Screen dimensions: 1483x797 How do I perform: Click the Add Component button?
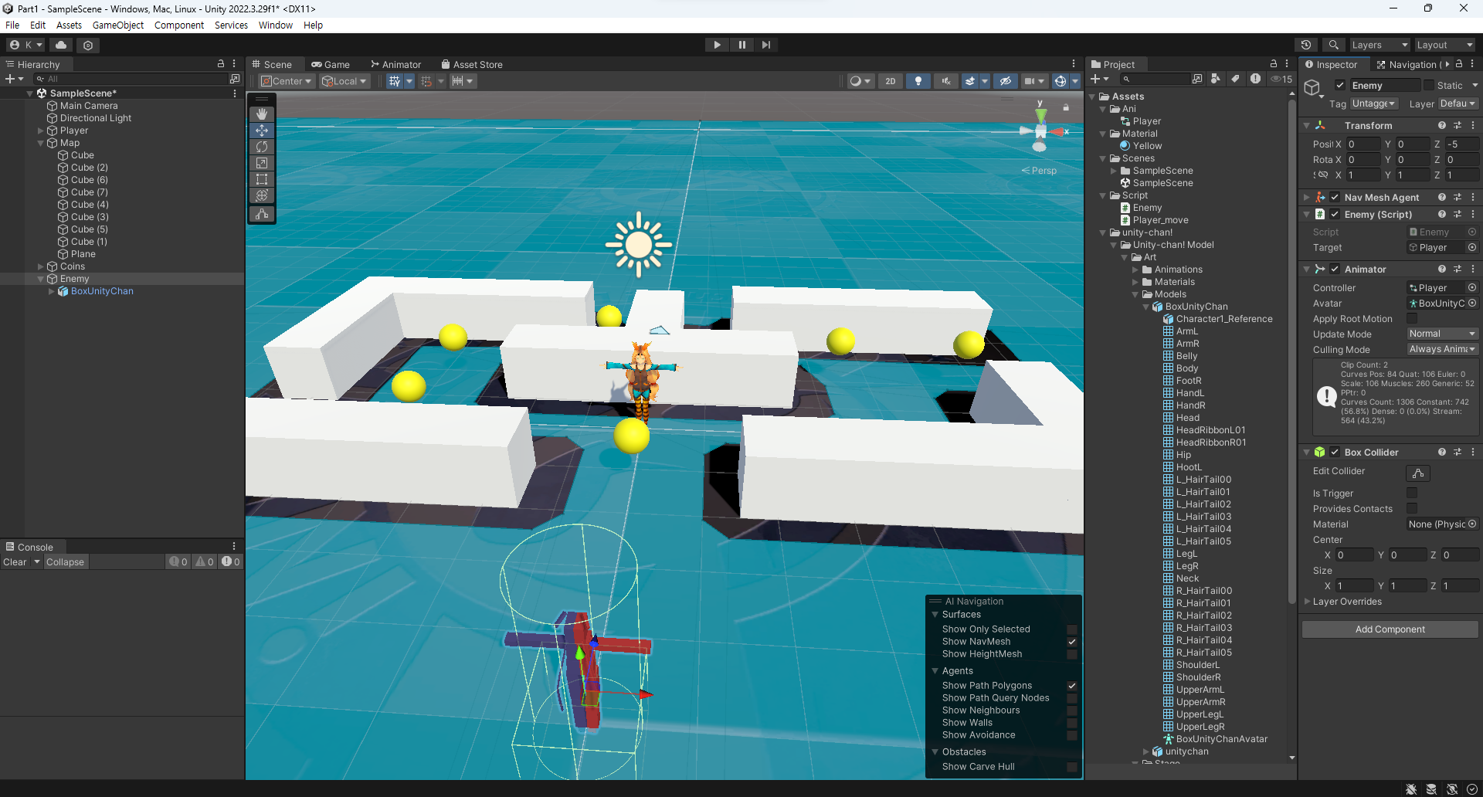coord(1390,629)
